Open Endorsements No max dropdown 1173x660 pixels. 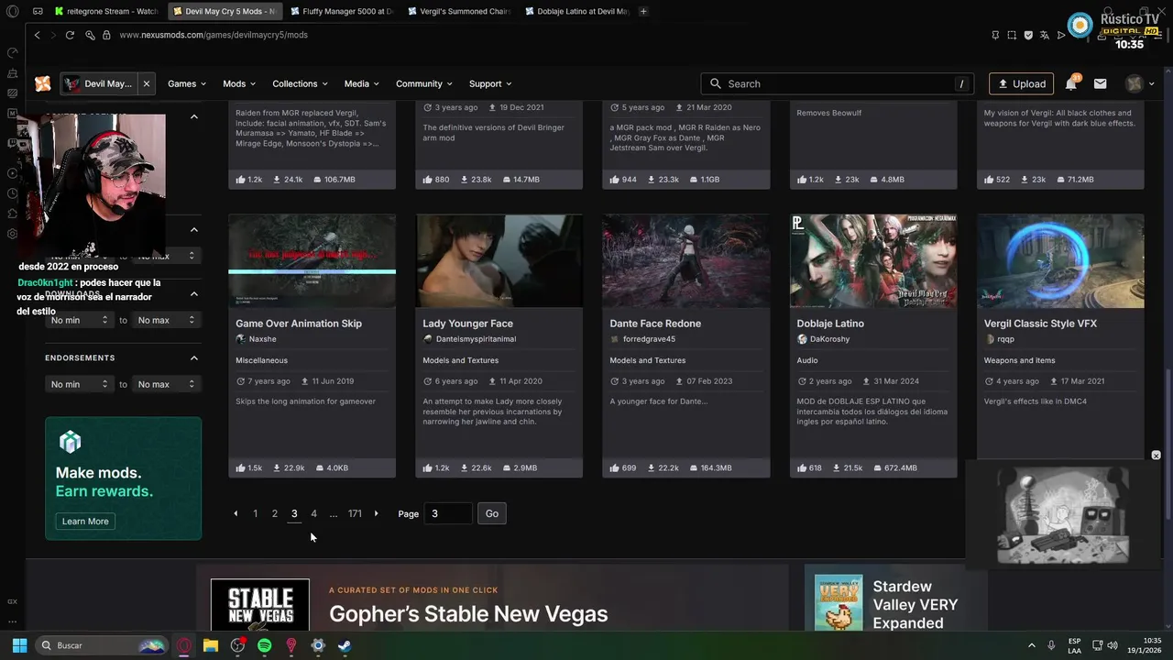pos(166,384)
